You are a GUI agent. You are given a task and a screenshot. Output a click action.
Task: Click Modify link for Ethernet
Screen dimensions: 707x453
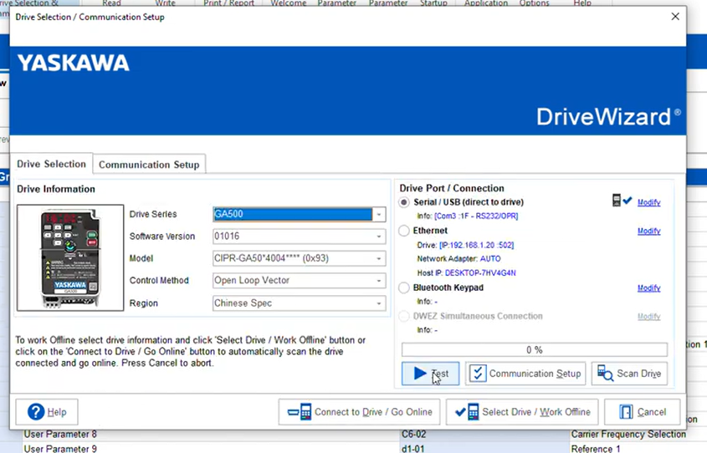(x=648, y=232)
